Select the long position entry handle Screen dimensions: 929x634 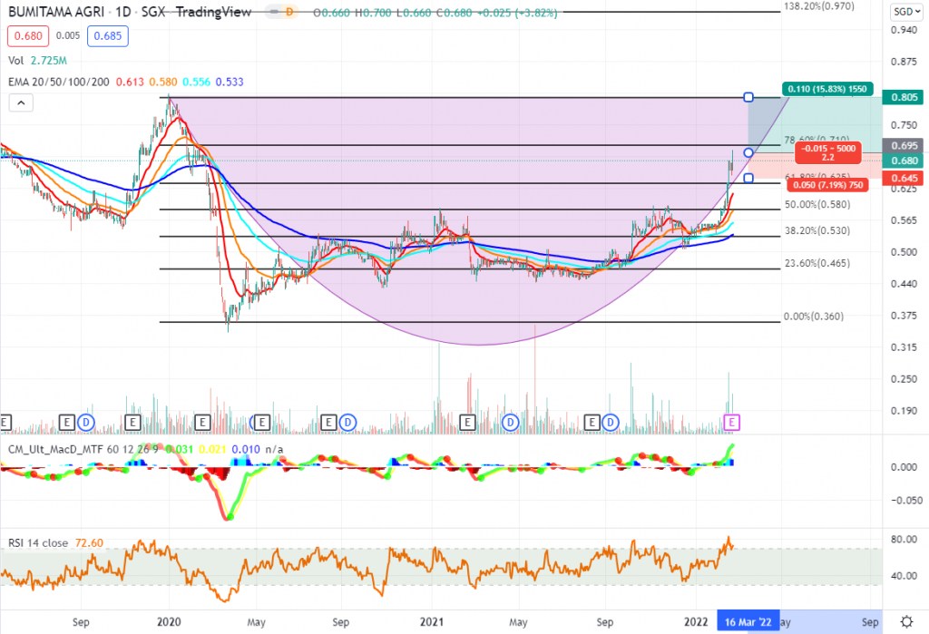point(748,153)
